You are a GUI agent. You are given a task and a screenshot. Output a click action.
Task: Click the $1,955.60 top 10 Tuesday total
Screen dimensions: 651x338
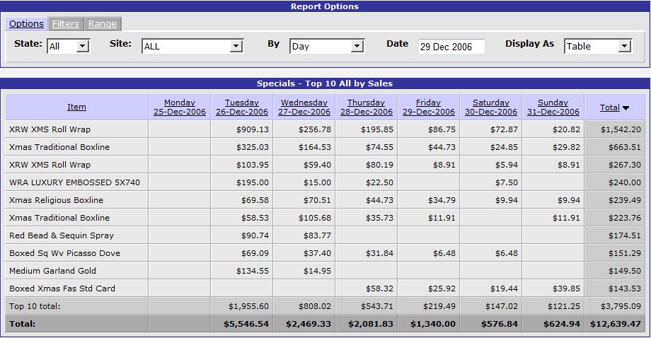click(248, 306)
